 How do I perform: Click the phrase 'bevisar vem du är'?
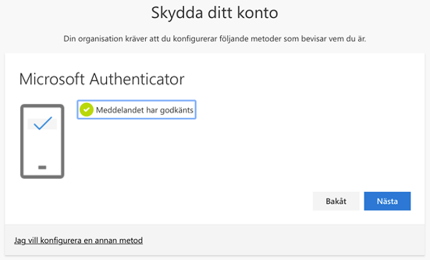(334, 39)
